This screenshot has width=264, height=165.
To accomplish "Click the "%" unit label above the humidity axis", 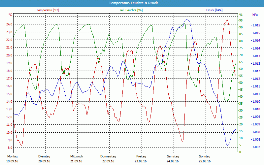I will tap(241, 15).
